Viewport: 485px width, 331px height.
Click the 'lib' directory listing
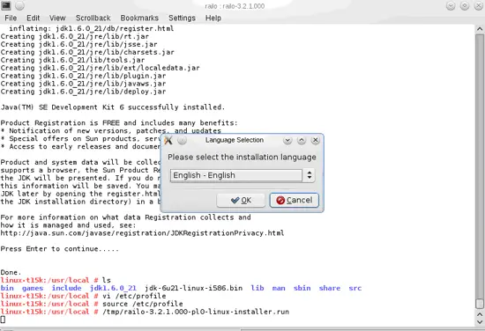point(257,288)
